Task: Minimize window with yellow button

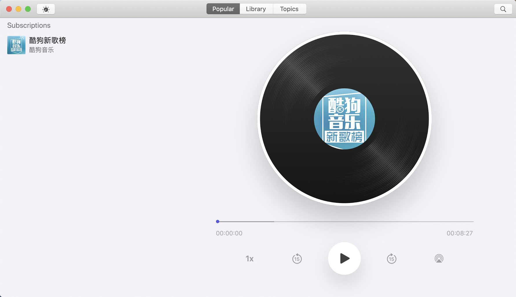Action: (19, 9)
